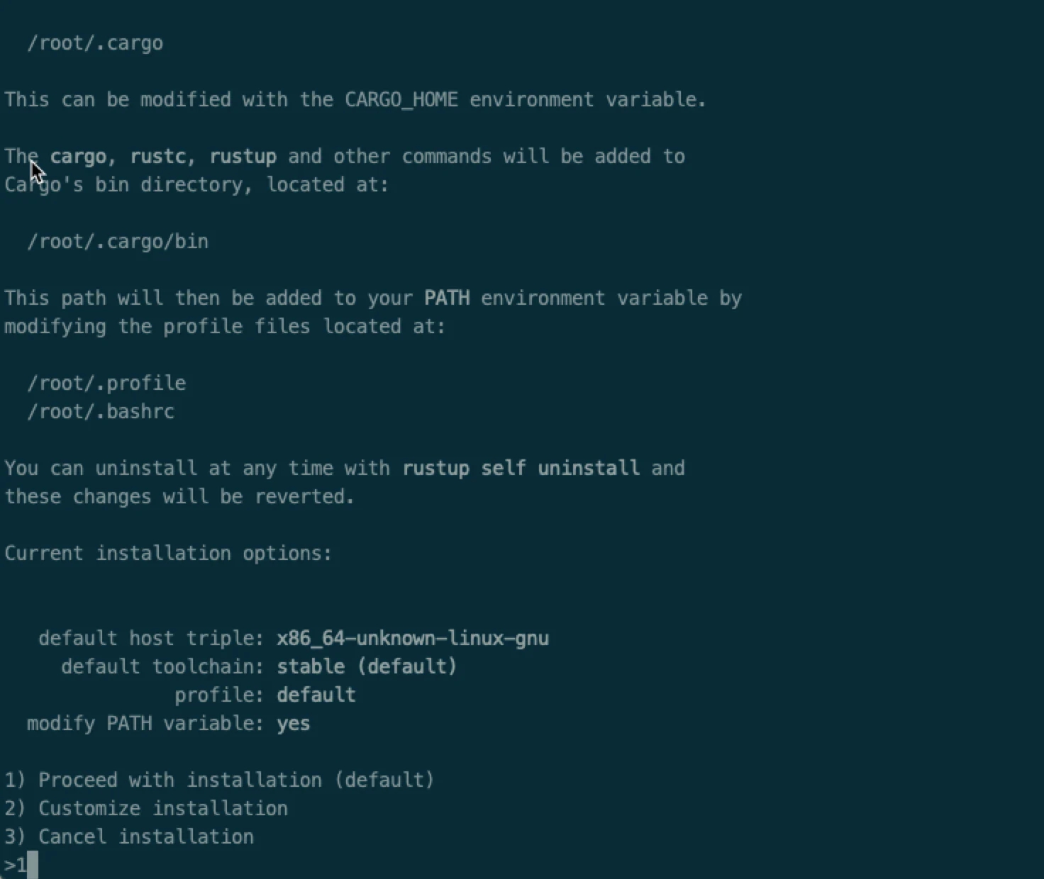Click option 1 Proceed with installation
Screen dimensions: 1044x879
click(x=219, y=780)
